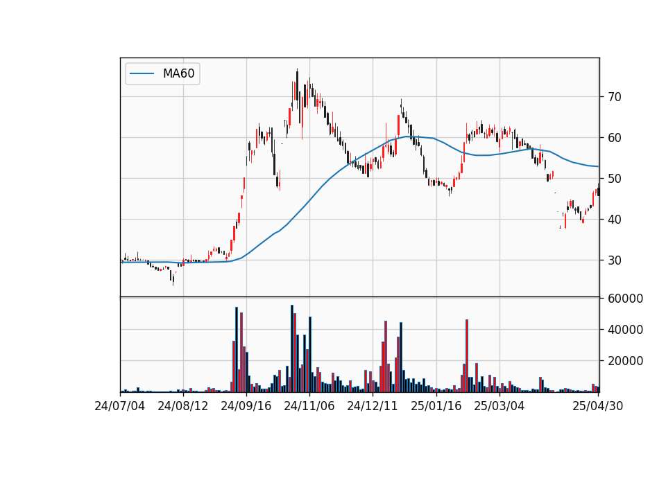Click the 24/12/11 date label
666x478 pixels.
(373, 406)
